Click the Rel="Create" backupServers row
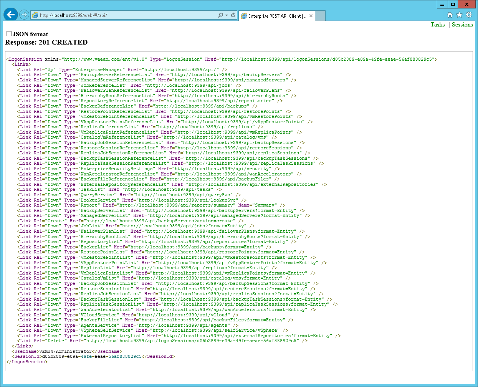The height and width of the screenshot is (387, 478). pos(131,221)
